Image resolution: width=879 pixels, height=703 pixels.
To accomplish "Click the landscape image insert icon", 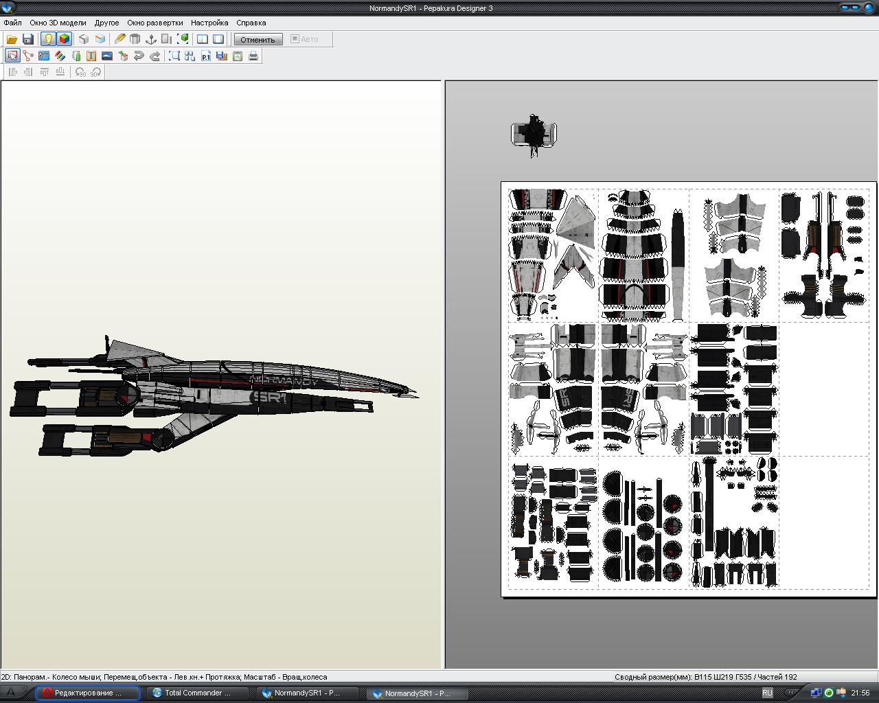I will tap(107, 56).
